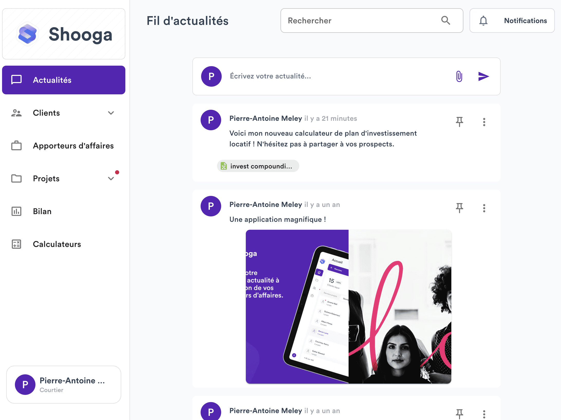561x420 pixels.
Task: Click the Projets folder icon
Action: coord(16,178)
